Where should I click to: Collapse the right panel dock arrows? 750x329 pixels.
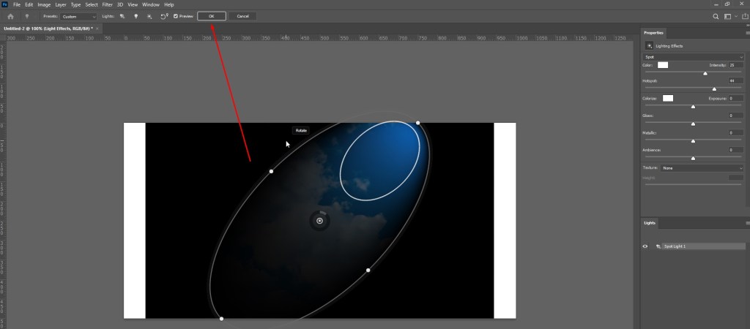(x=747, y=26)
